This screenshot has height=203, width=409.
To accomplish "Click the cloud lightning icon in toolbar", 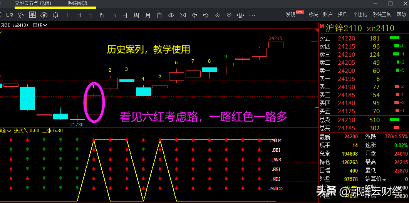I will click(44, 15).
